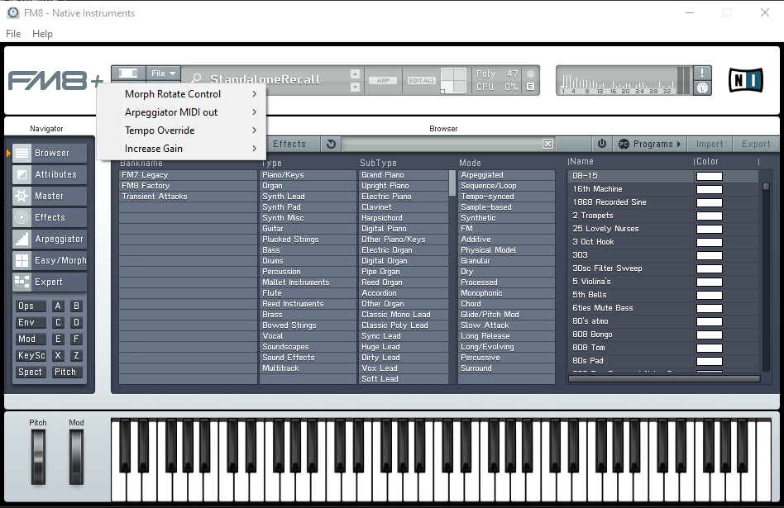Open the Attributes page in Navigator
The image size is (784, 508).
[50, 174]
